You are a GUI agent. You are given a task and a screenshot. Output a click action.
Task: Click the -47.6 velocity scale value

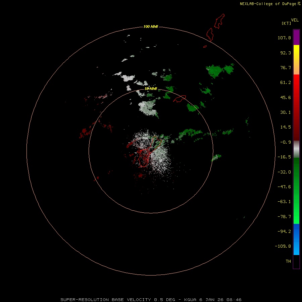pyautogui.click(x=284, y=187)
